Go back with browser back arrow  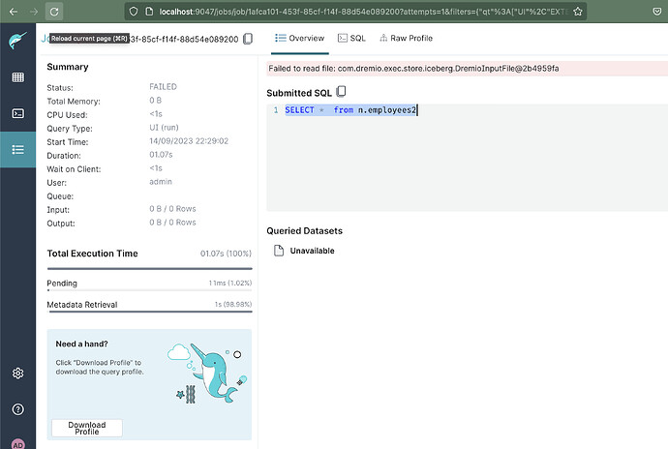pos(14,12)
